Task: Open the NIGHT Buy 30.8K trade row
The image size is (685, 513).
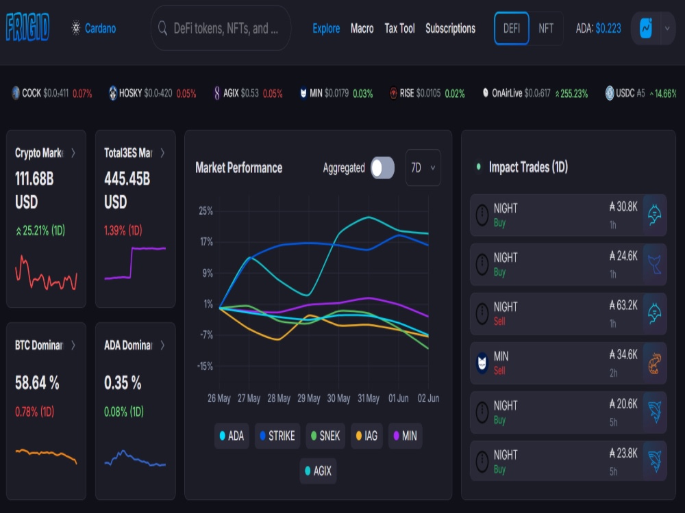Action: (569, 215)
